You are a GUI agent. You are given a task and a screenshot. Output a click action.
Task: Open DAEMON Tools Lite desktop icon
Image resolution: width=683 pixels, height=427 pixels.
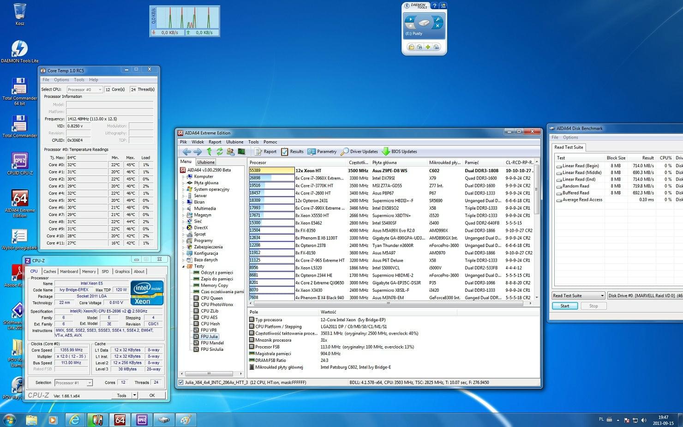[x=19, y=52]
